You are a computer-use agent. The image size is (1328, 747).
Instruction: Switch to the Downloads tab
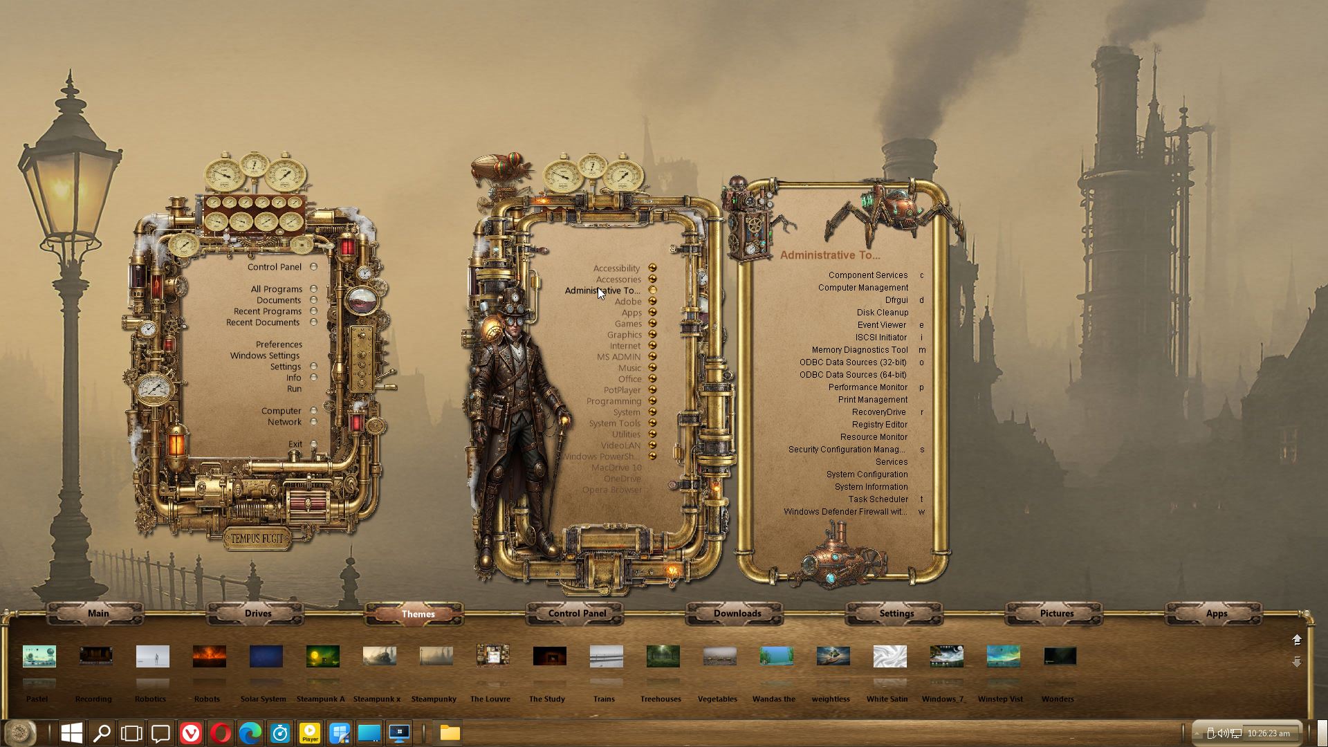pos(737,614)
